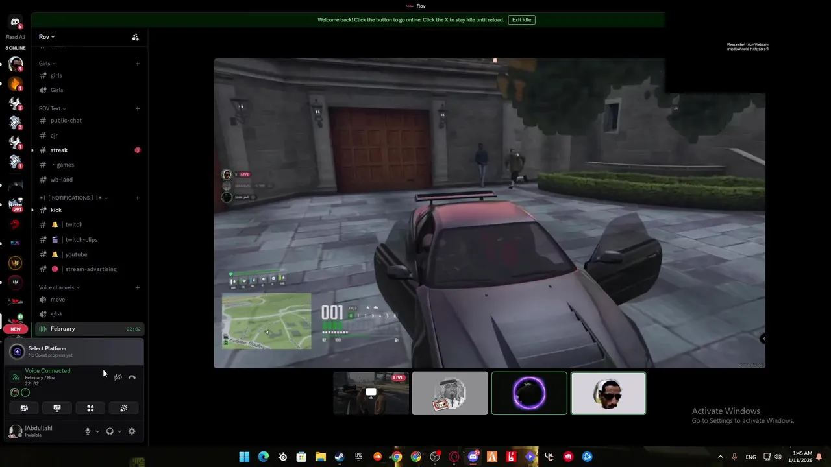The image size is (831, 467).
Task: Open !Abdullah! user profile avatar
Action: point(16,431)
